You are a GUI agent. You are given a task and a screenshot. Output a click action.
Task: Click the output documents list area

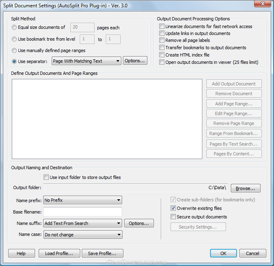(107, 119)
